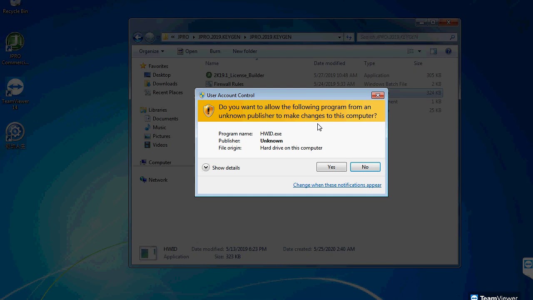
Task: Click the TeamViewer panel tab at screen edge
Action: 528,267
